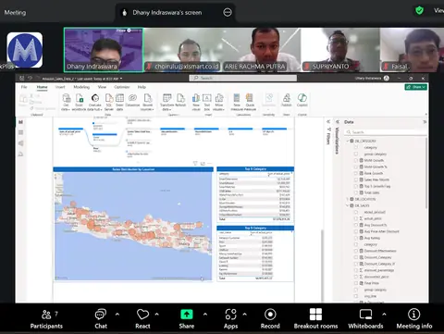The width and height of the screenshot is (444, 334).
Task: Select the Modeling ribbon tab
Action: pos(81,87)
